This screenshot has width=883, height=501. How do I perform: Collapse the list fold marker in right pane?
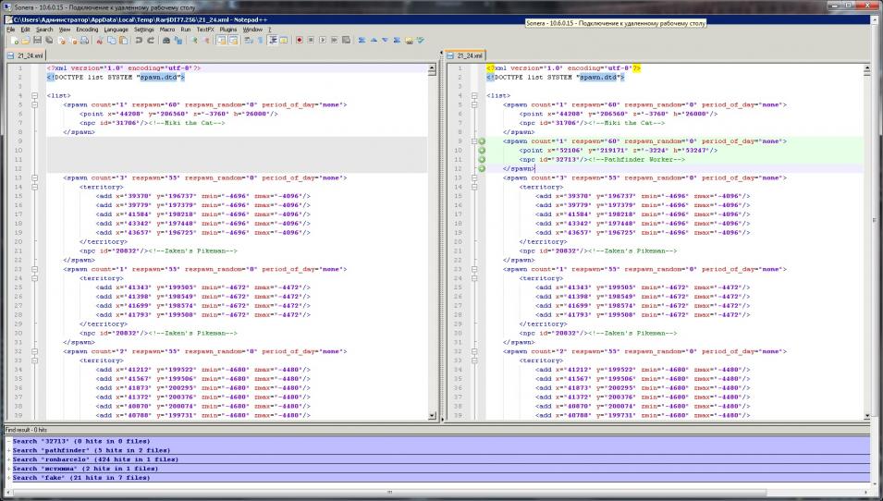pyautogui.click(x=472, y=95)
